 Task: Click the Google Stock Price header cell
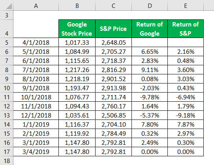click(77, 29)
